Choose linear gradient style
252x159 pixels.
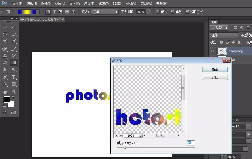[48, 12]
